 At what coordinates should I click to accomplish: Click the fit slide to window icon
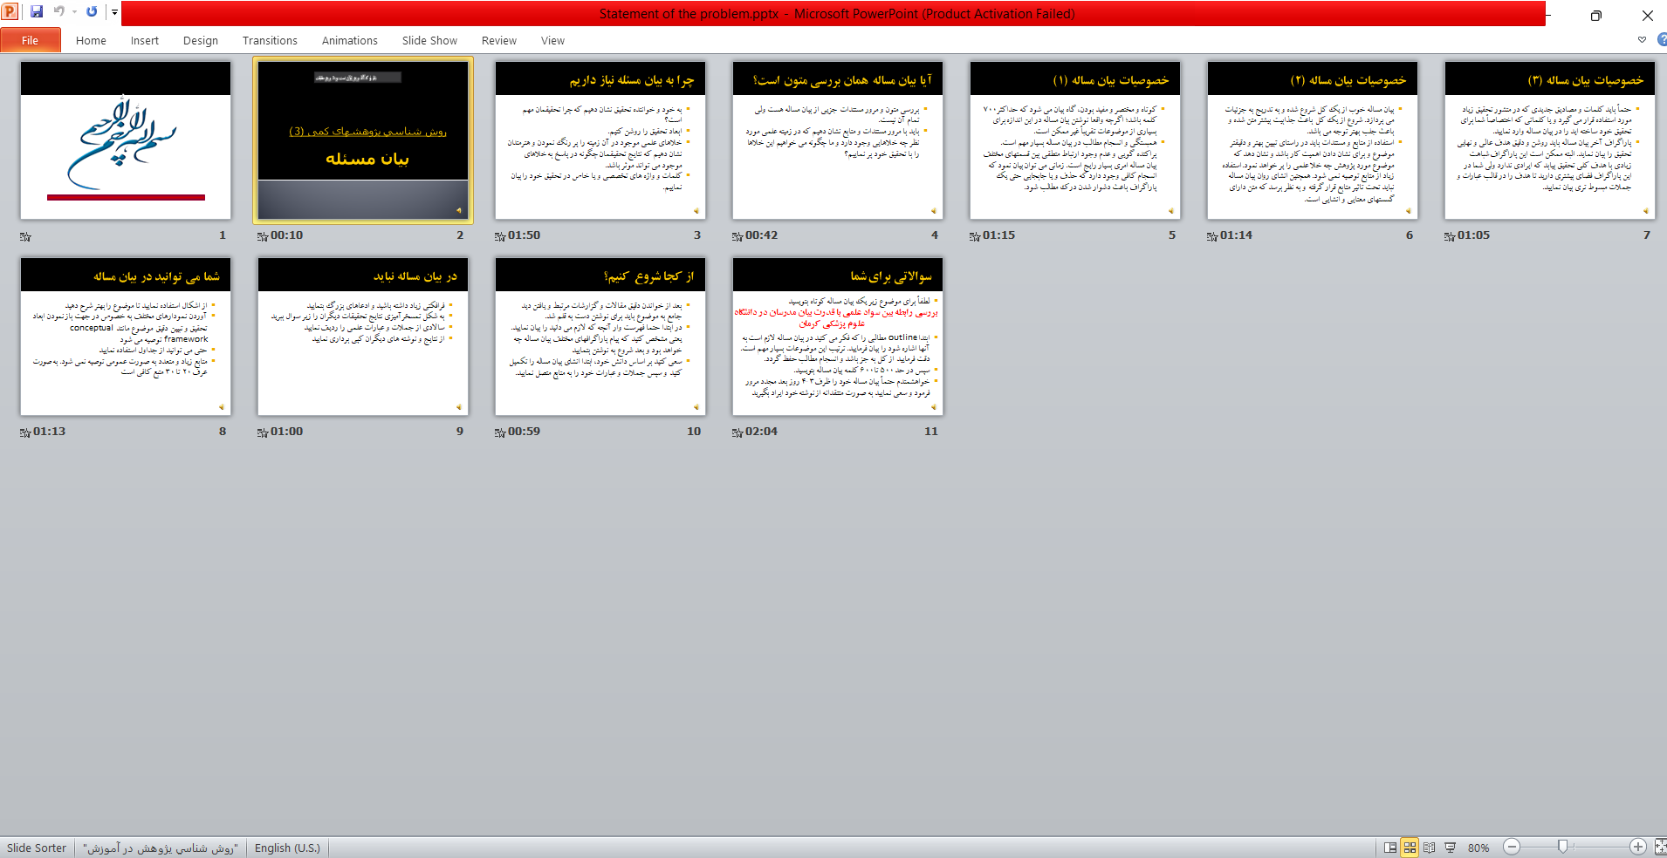click(x=1660, y=847)
